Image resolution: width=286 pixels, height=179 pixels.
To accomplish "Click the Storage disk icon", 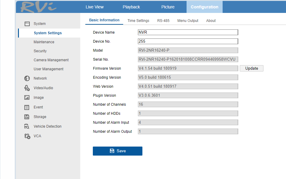I will (x=27, y=117).
